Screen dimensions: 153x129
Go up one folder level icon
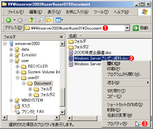31,20
